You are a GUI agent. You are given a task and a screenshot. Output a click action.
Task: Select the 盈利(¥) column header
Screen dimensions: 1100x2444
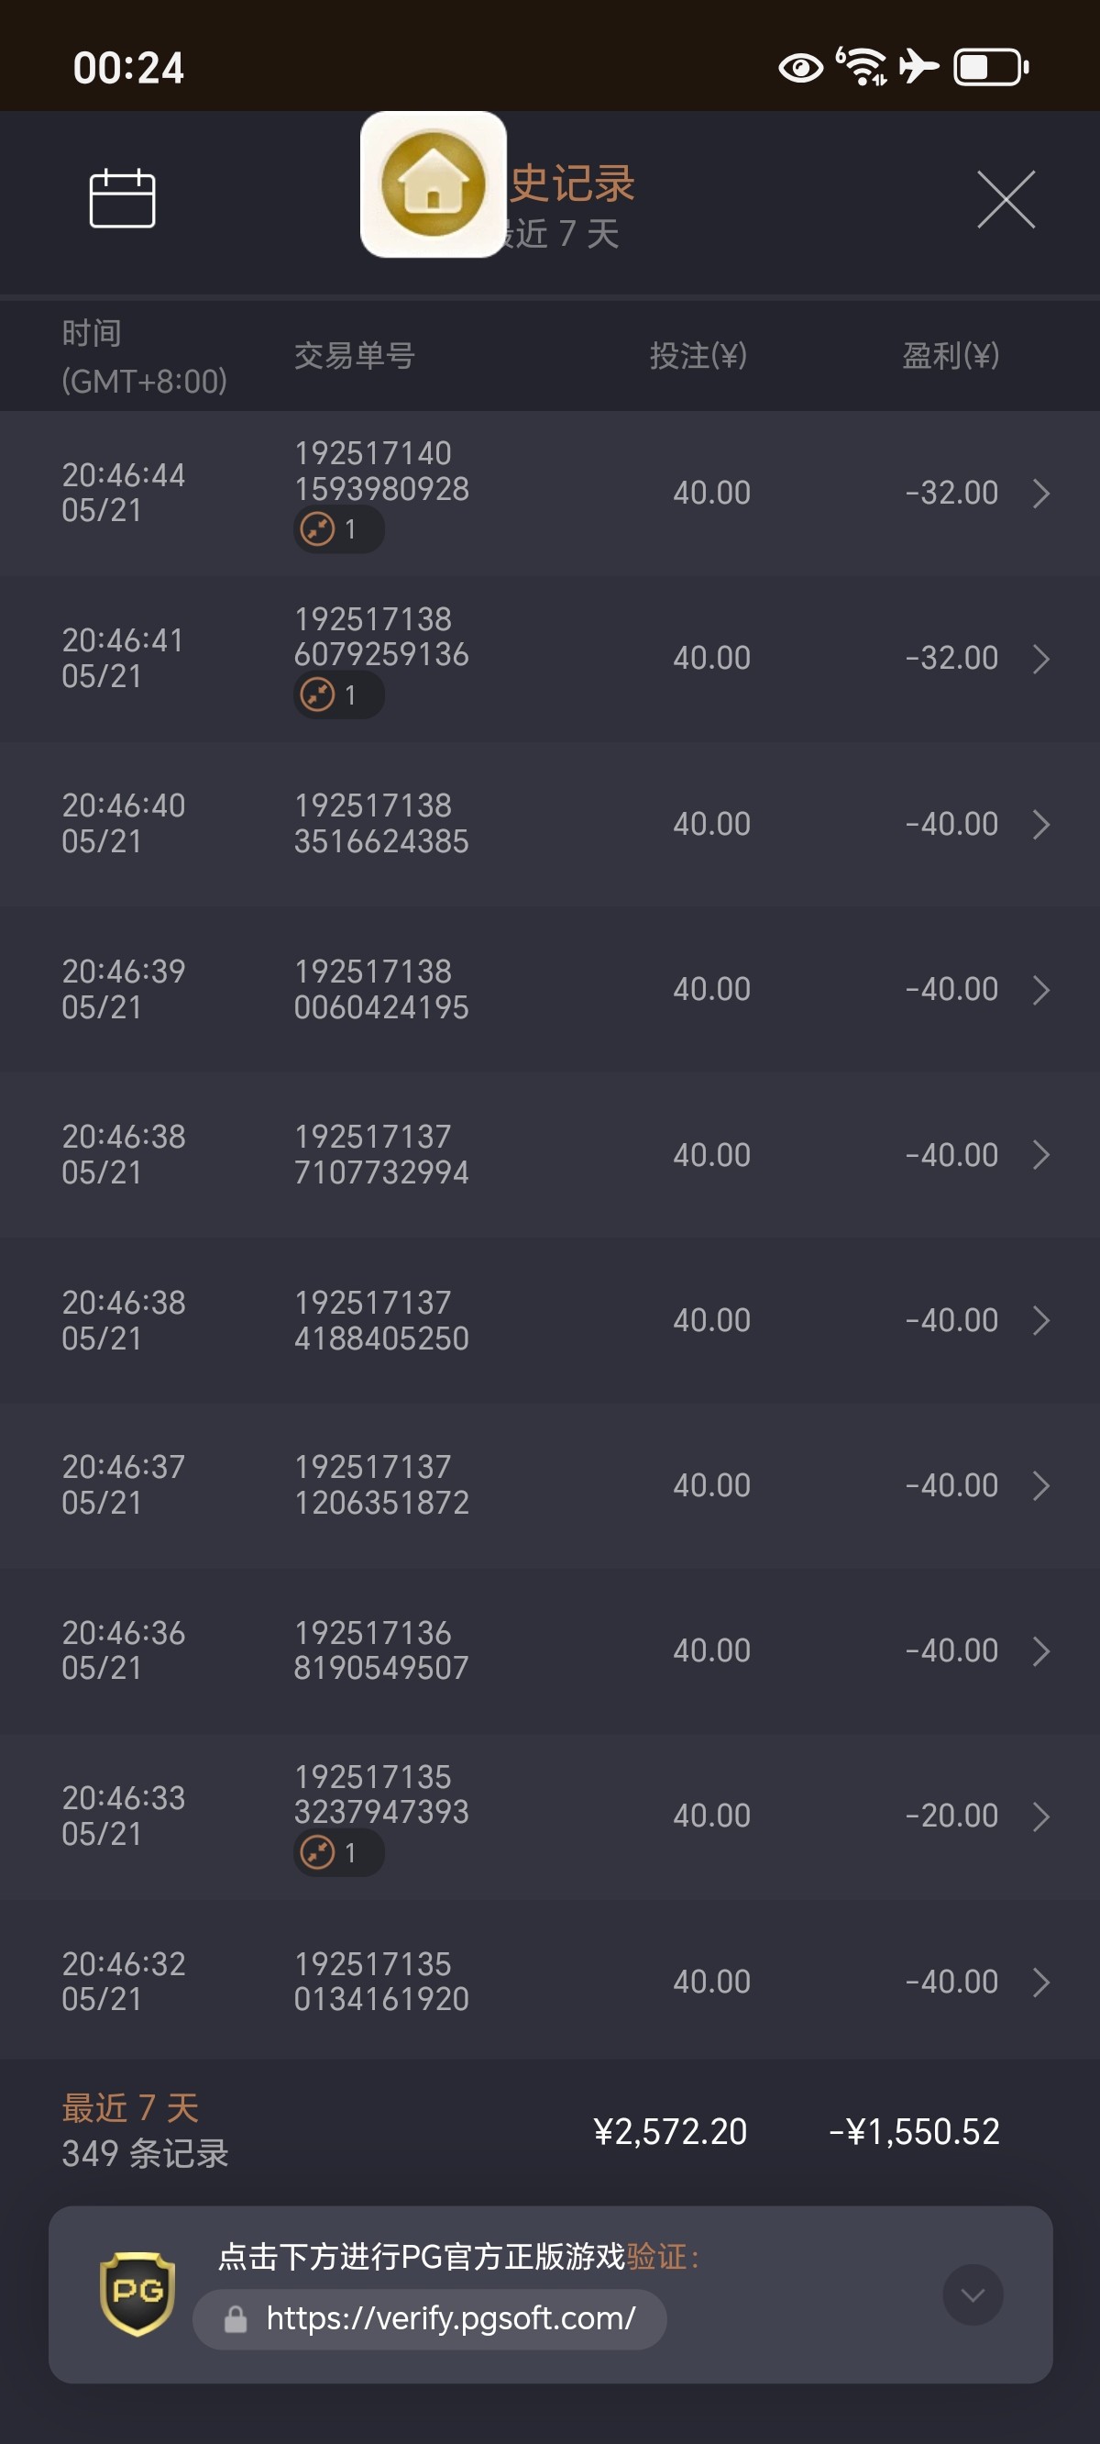(x=951, y=356)
